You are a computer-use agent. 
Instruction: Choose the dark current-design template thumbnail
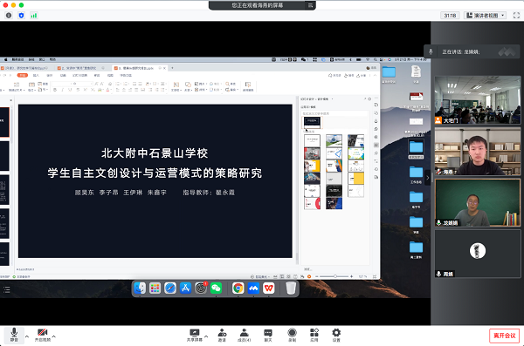tap(312, 122)
